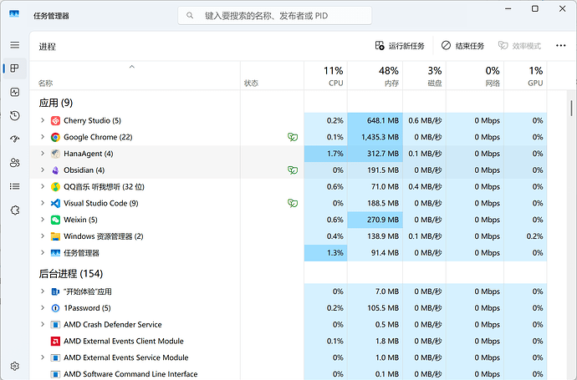Expand the 任务管理器 process group
Viewport: 577px width, 380px height.
click(43, 252)
